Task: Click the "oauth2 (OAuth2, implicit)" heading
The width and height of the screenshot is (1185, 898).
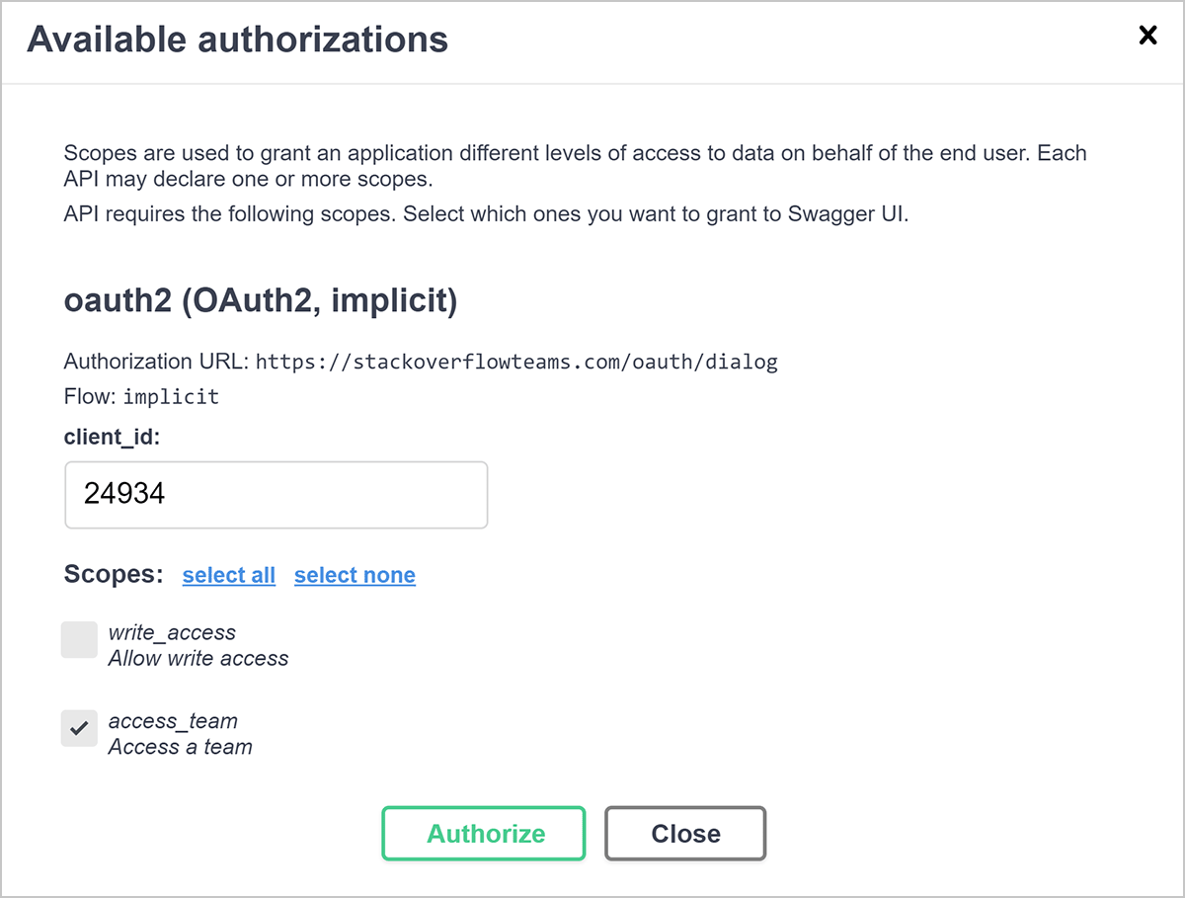Action: click(x=261, y=301)
